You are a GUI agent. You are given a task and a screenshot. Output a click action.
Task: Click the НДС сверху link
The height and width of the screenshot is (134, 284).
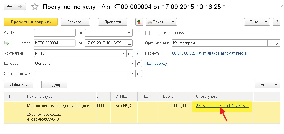tap(156, 64)
